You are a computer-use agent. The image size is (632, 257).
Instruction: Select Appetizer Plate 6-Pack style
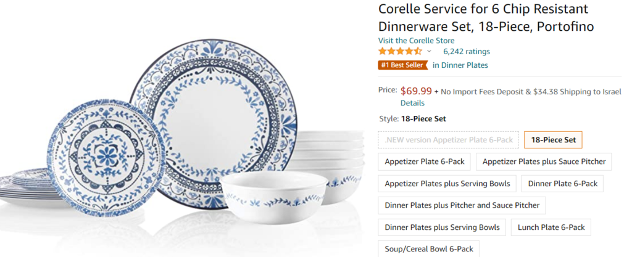pos(425,161)
